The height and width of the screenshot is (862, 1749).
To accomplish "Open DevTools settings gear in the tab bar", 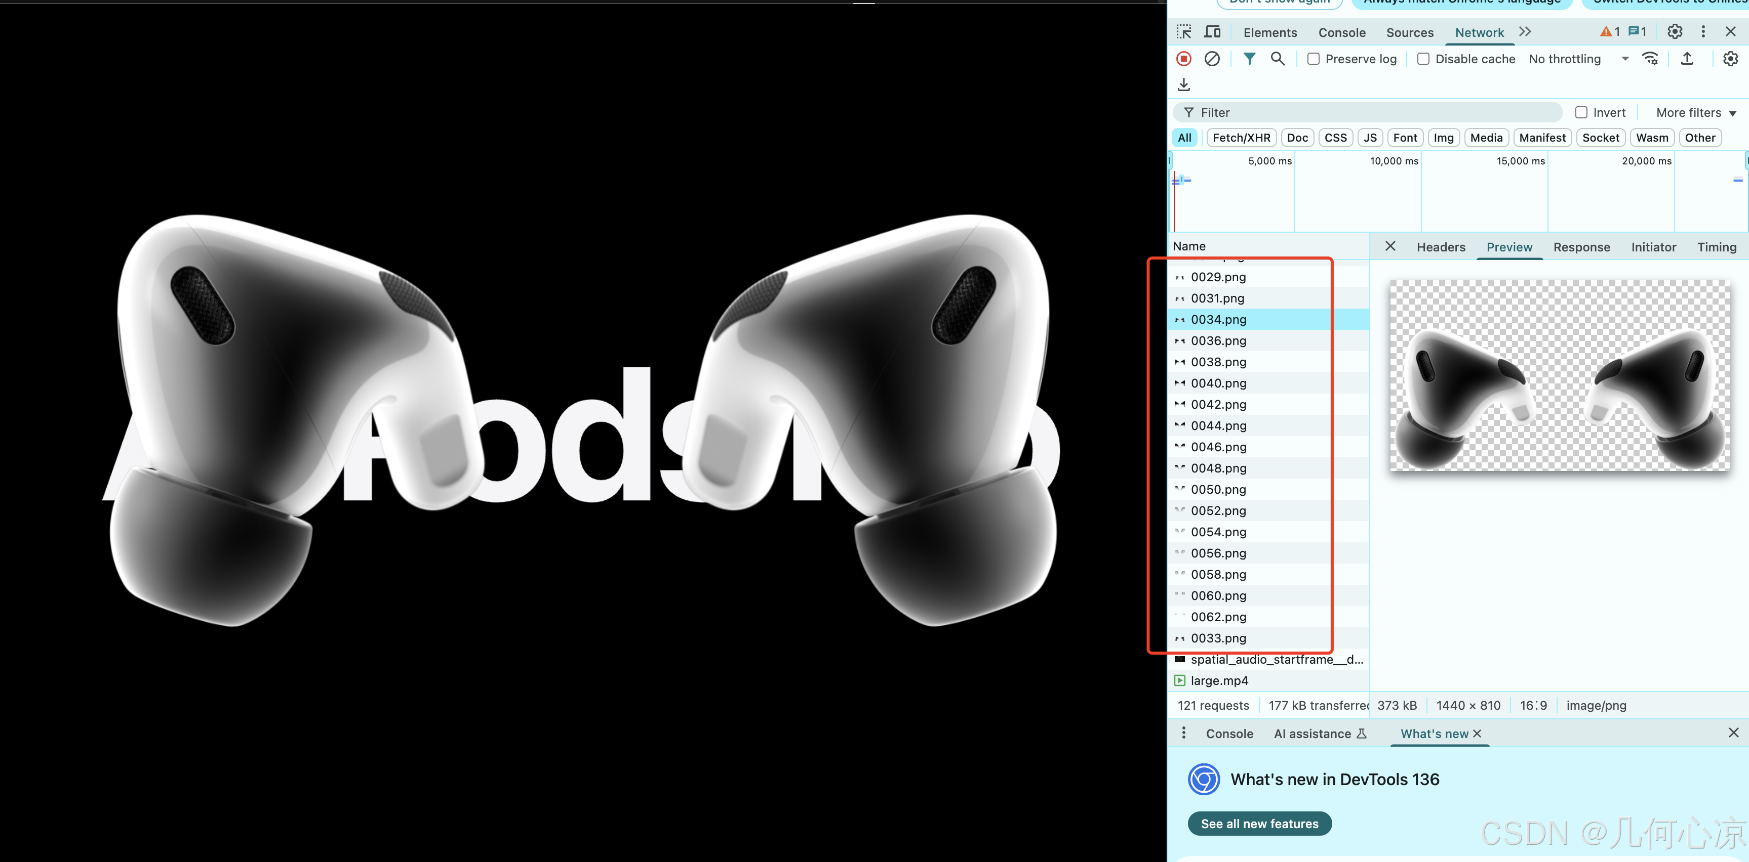I will click(1675, 32).
